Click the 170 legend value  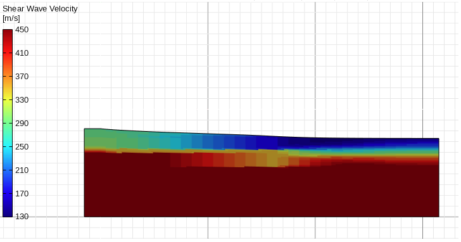22,194
